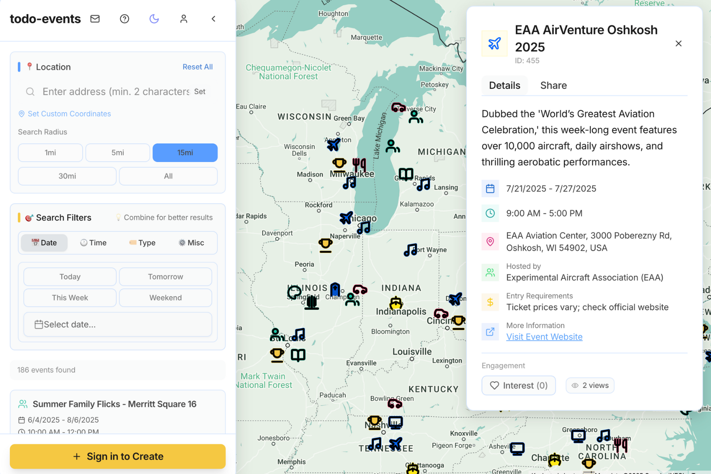Switch to the Type filter tab
711x474 pixels.
point(142,243)
